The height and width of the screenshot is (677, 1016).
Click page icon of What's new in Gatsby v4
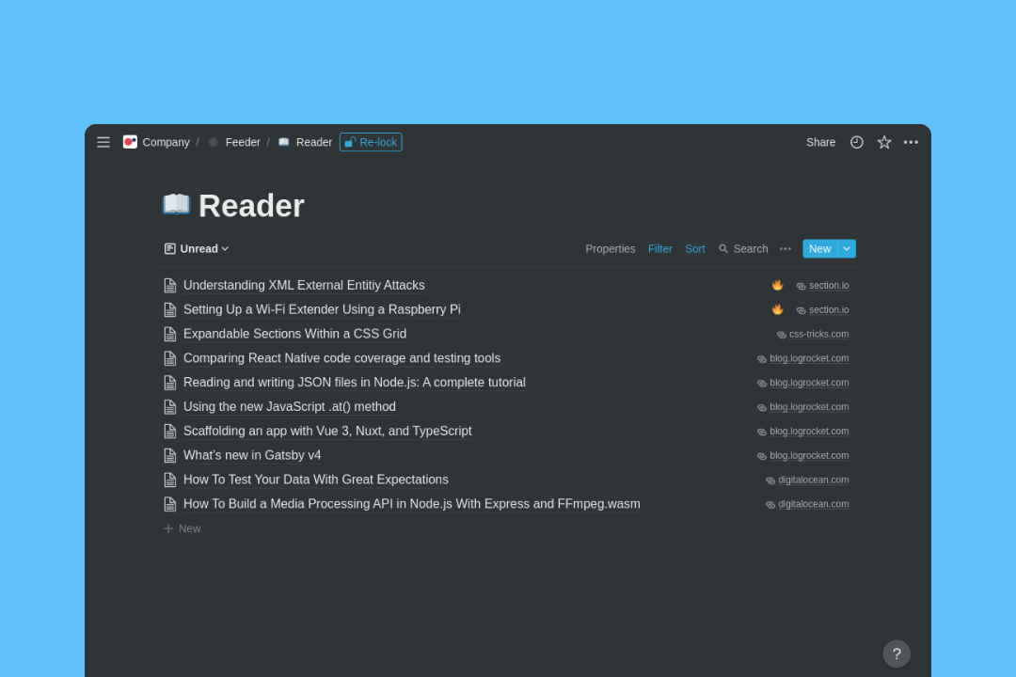tap(169, 455)
